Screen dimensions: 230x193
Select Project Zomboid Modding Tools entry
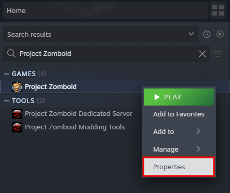pos(75,127)
